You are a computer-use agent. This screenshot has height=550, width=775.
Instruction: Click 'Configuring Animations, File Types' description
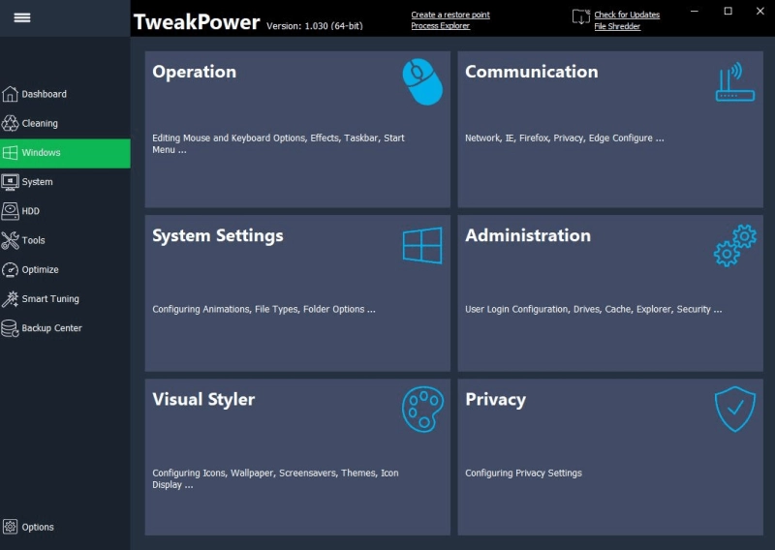click(263, 309)
